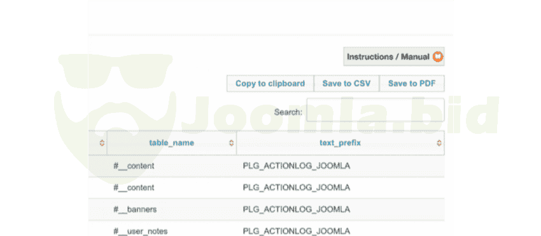The width and height of the screenshot is (541, 236).
Task: Click PLG_ACTIONLOG_JOOMLA in the #__banners row
Action: pos(297,209)
